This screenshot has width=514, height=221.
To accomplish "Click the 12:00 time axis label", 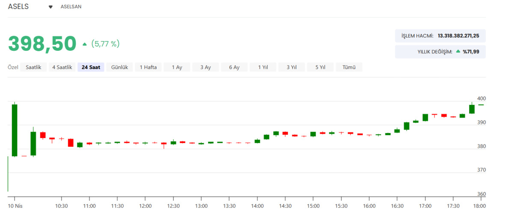I will pyautogui.click(x=145, y=206).
